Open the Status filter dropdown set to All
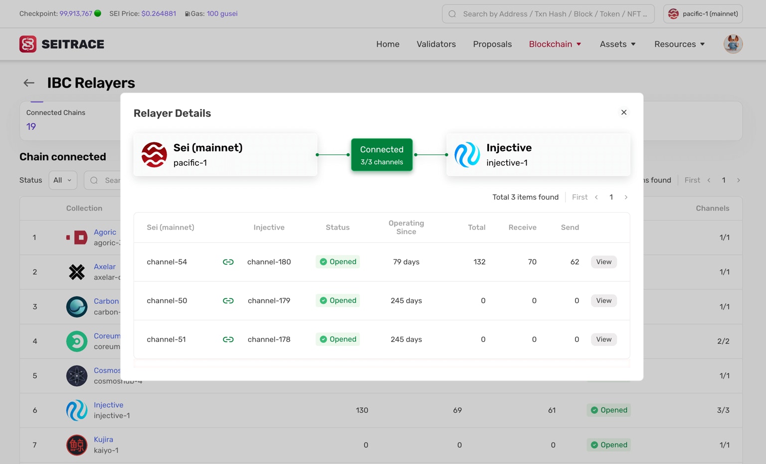Screen dimensions: 766x464 pyautogui.click(x=63, y=180)
